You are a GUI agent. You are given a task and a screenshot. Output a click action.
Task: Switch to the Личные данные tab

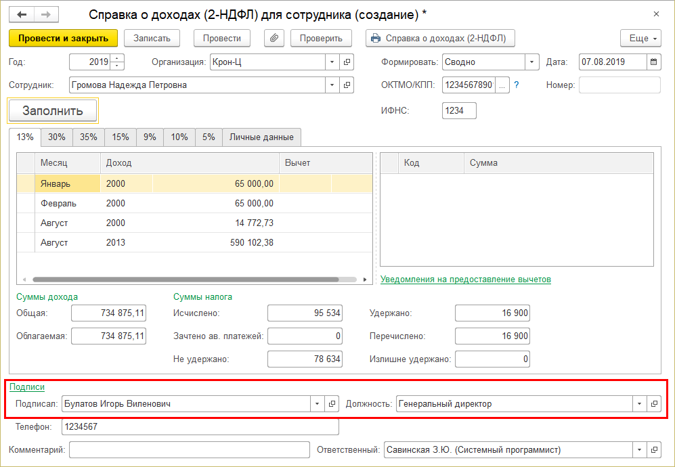pyautogui.click(x=261, y=137)
